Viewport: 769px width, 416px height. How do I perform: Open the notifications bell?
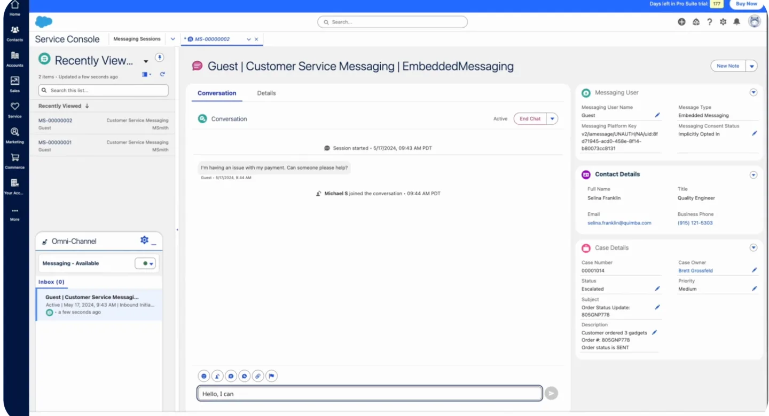click(737, 22)
